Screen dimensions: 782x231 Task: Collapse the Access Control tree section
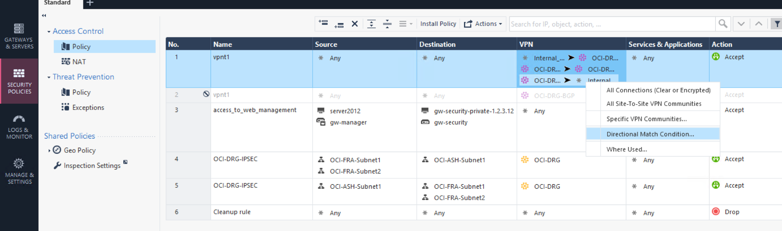[x=49, y=31]
